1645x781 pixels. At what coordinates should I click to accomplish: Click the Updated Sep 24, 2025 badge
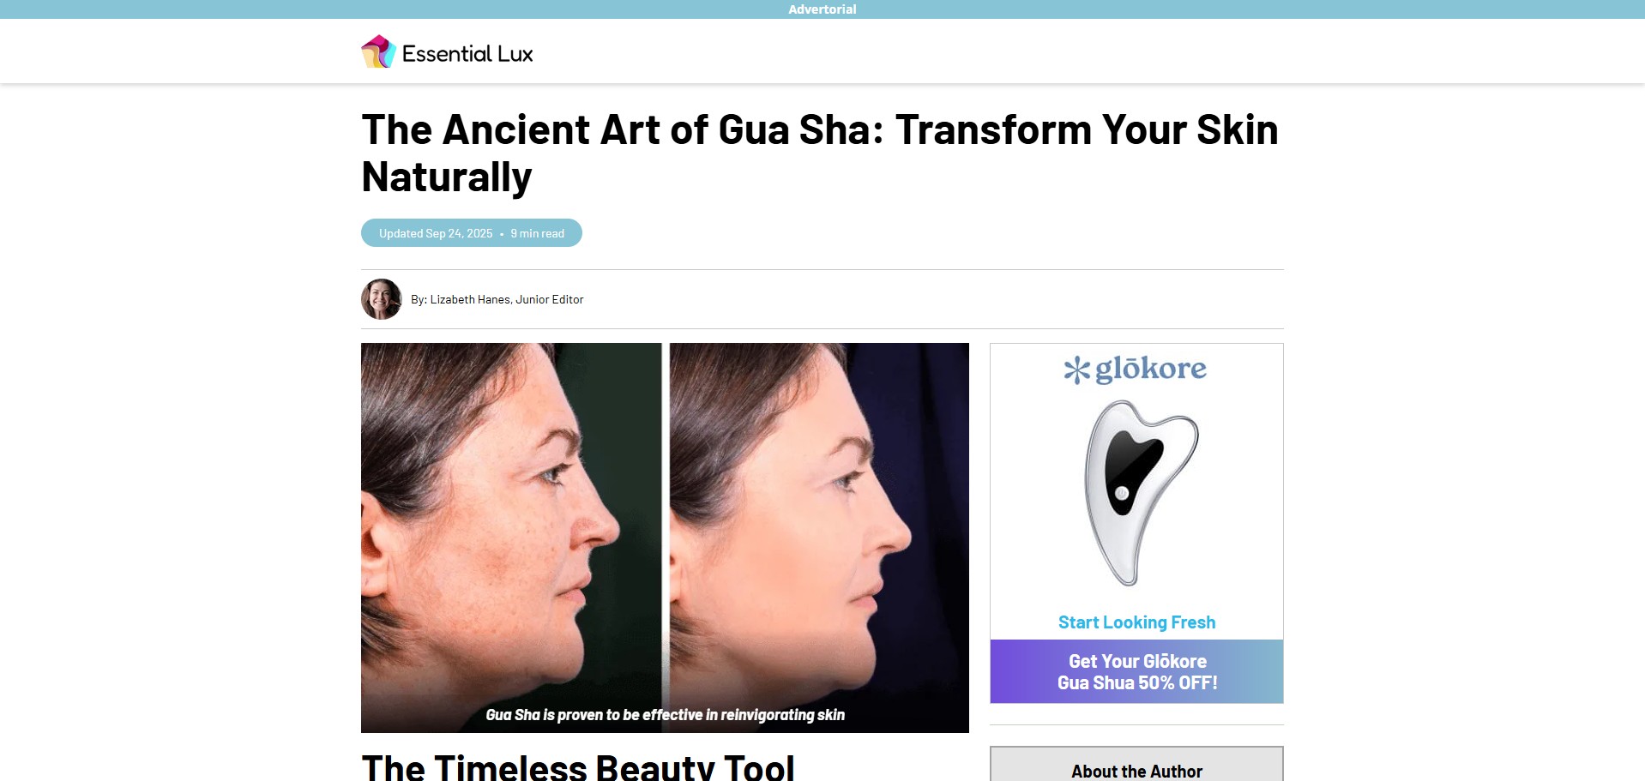coord(436,233)
